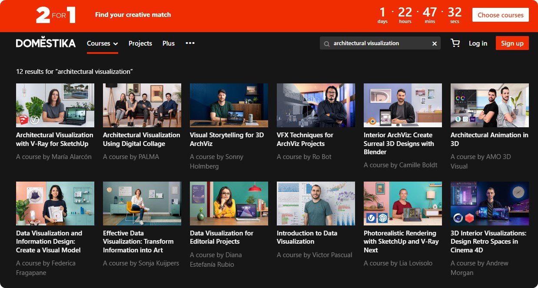Open Introduction to Data Visualization course title

click(307, 237)
